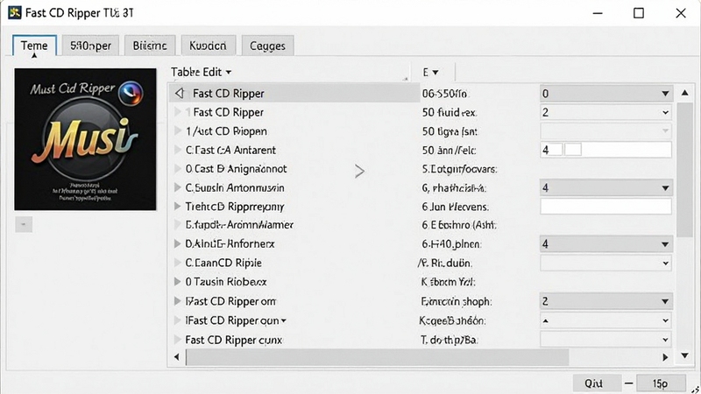Expand the 'D.AlnuG-Rnfornerx' row
The image size is (701, 394).
[x=178, y=244]
